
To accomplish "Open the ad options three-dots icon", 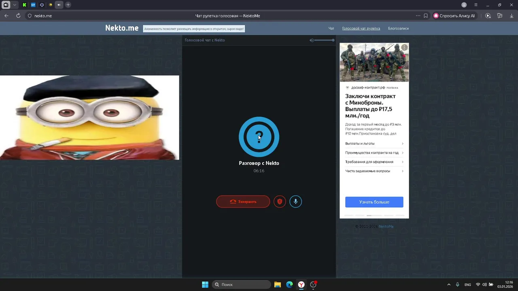I will (404, 48).
